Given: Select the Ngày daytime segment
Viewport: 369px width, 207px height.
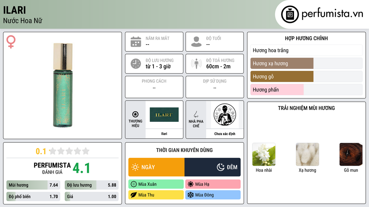Looking at the screenshot, I should click(x=156, y=167).
